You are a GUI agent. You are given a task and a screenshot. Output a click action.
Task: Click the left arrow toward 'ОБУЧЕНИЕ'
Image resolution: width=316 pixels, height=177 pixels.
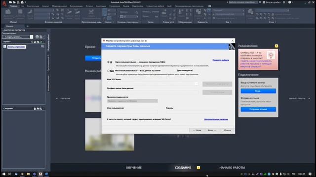pos(57,98)
